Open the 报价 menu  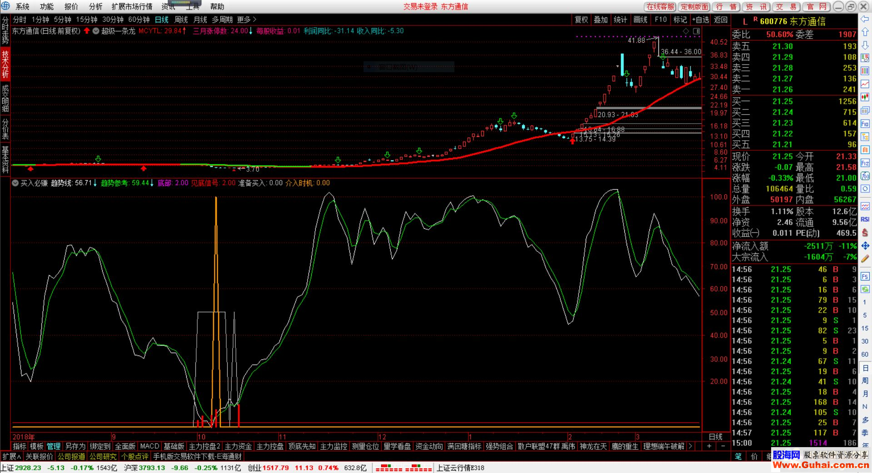[x=71, y=6]
